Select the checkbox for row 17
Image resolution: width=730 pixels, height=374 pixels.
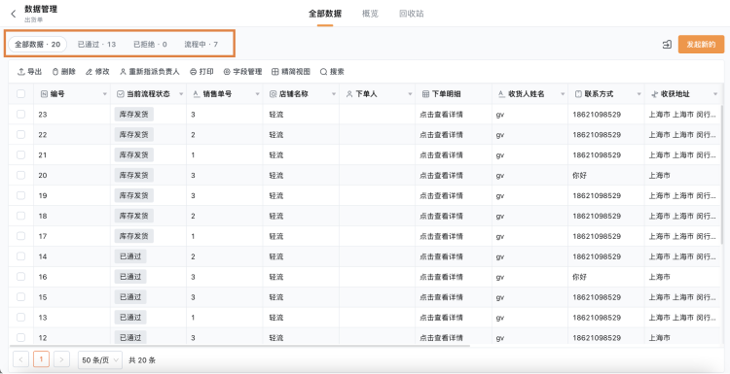(21, 236)
